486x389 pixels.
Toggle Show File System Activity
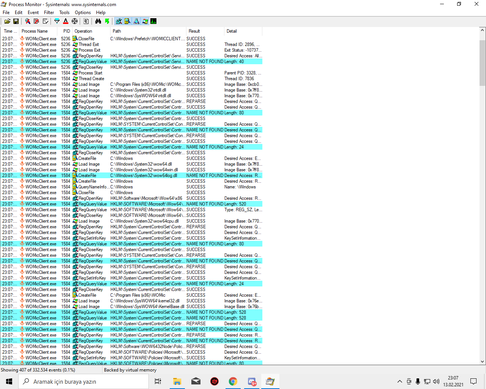128,21
